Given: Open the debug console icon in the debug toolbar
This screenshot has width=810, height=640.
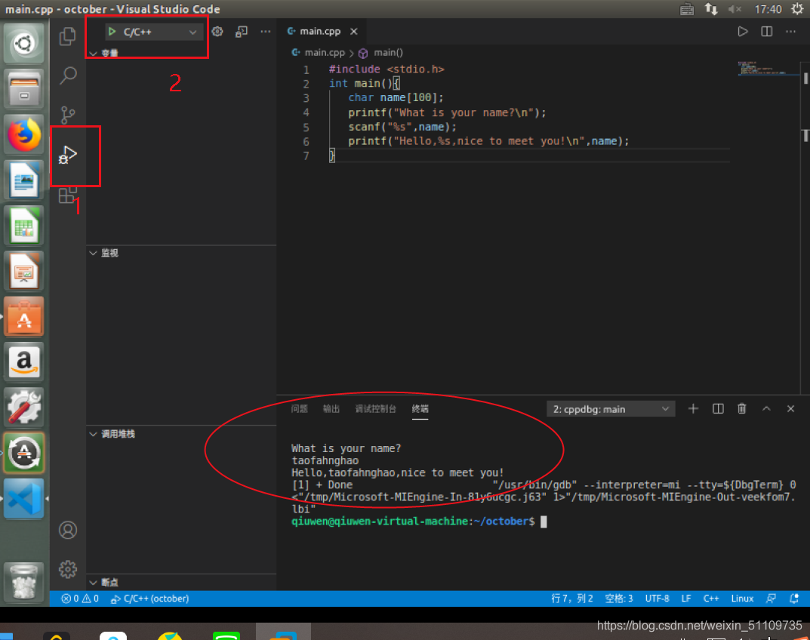Looking at the screenshot, I should pyautogui.click(x=242, y=32).
